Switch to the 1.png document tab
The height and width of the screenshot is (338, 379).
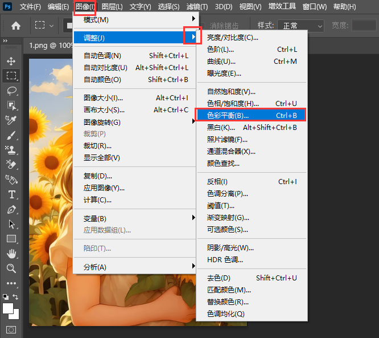pyautogui.click(x=50, y=46)
